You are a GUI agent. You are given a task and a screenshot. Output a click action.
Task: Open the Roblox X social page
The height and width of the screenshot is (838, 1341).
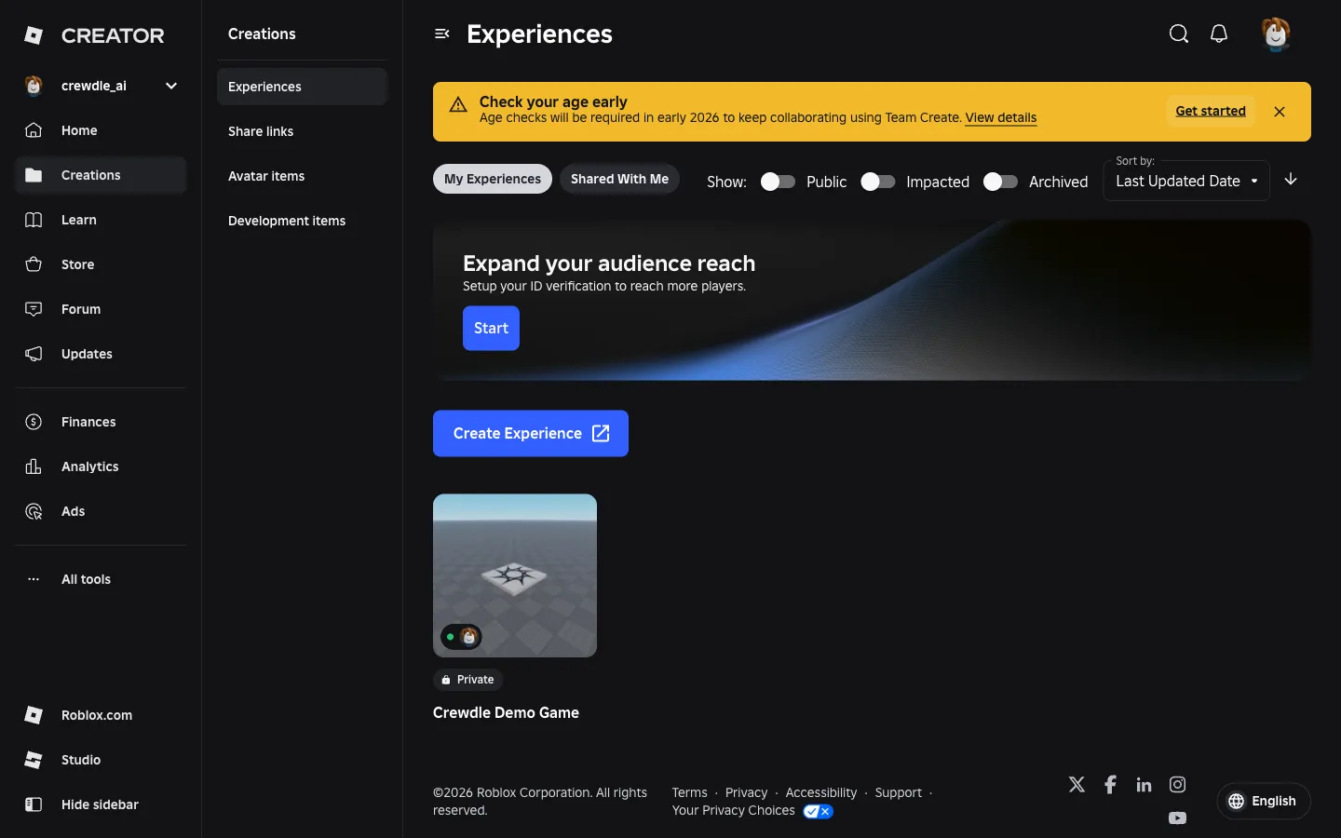[x=1077, y=784]
